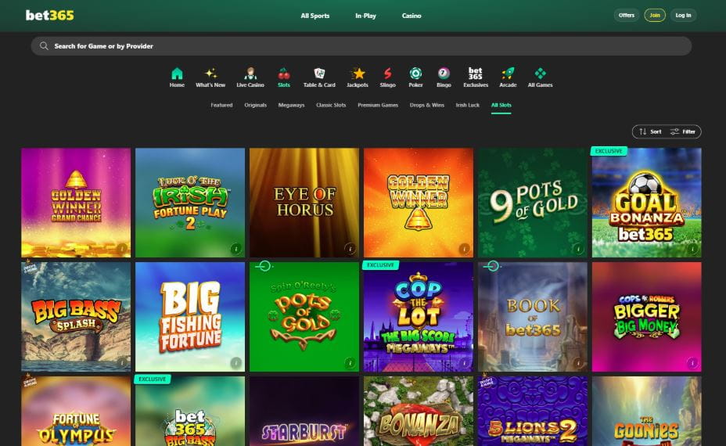This screenshot has width=726, height=446.
Task: Open the Bigger Big Money game
Action: click(x=646, y=317)
